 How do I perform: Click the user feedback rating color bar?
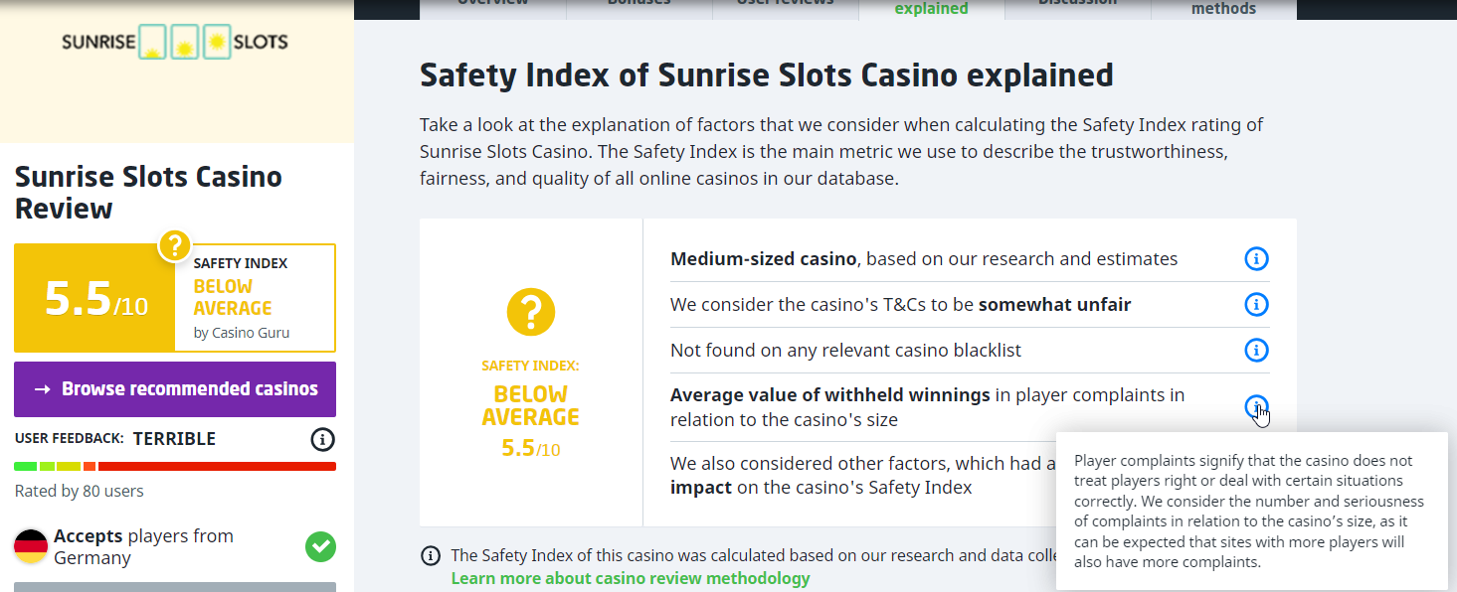(x=175, y=466)
